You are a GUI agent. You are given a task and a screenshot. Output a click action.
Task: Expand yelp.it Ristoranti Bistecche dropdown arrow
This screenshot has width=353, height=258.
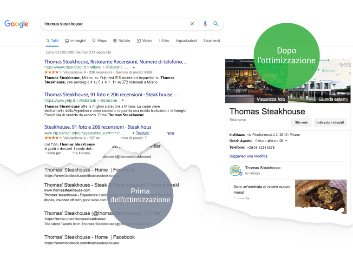pyautogui.click(x=123, y=100)
